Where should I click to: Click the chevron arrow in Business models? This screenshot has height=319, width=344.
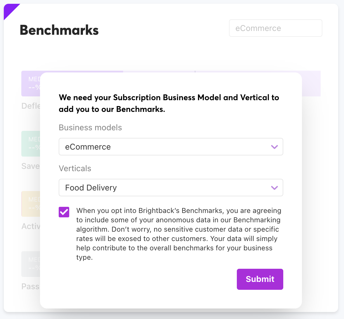pos(274,147)
